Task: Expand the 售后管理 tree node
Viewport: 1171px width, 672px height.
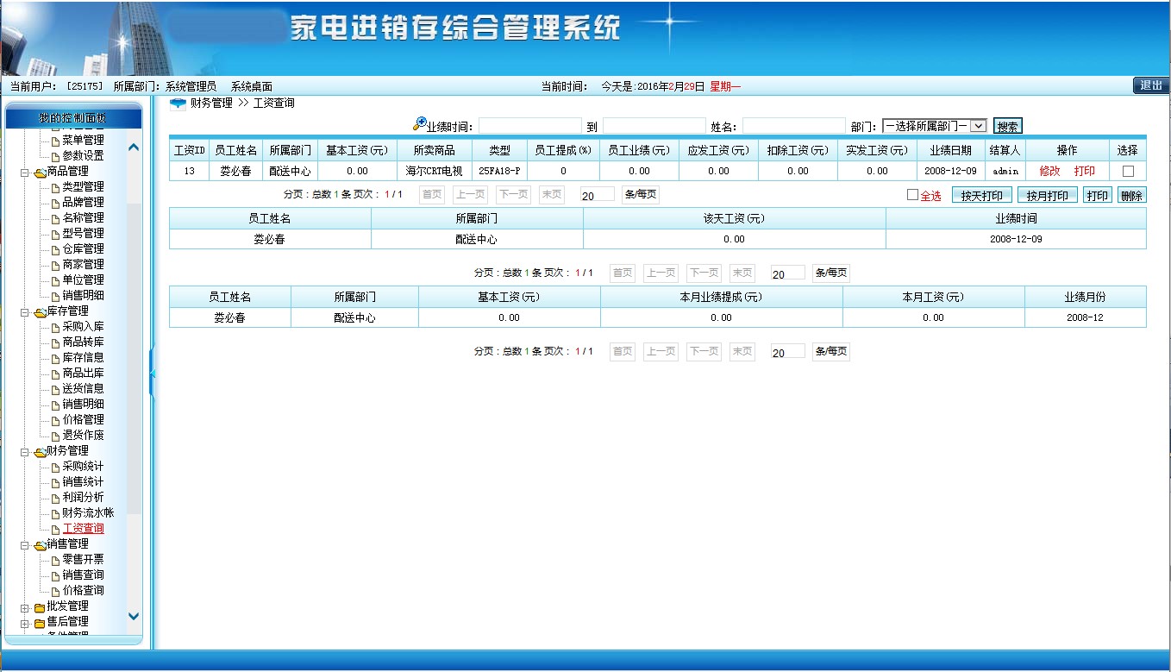Action: pos(24,622)
